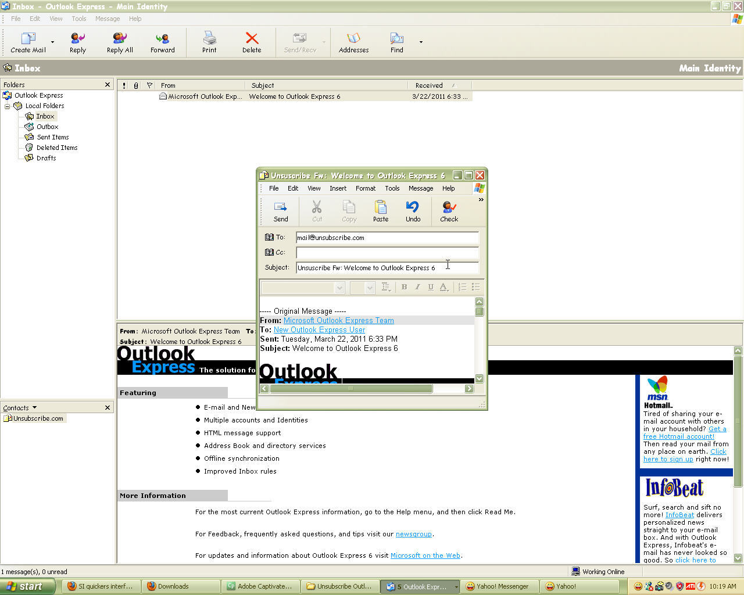
Task: Open the Create Mail dropdown arrow
Action: pyautogui.click(x=52, y=42)
